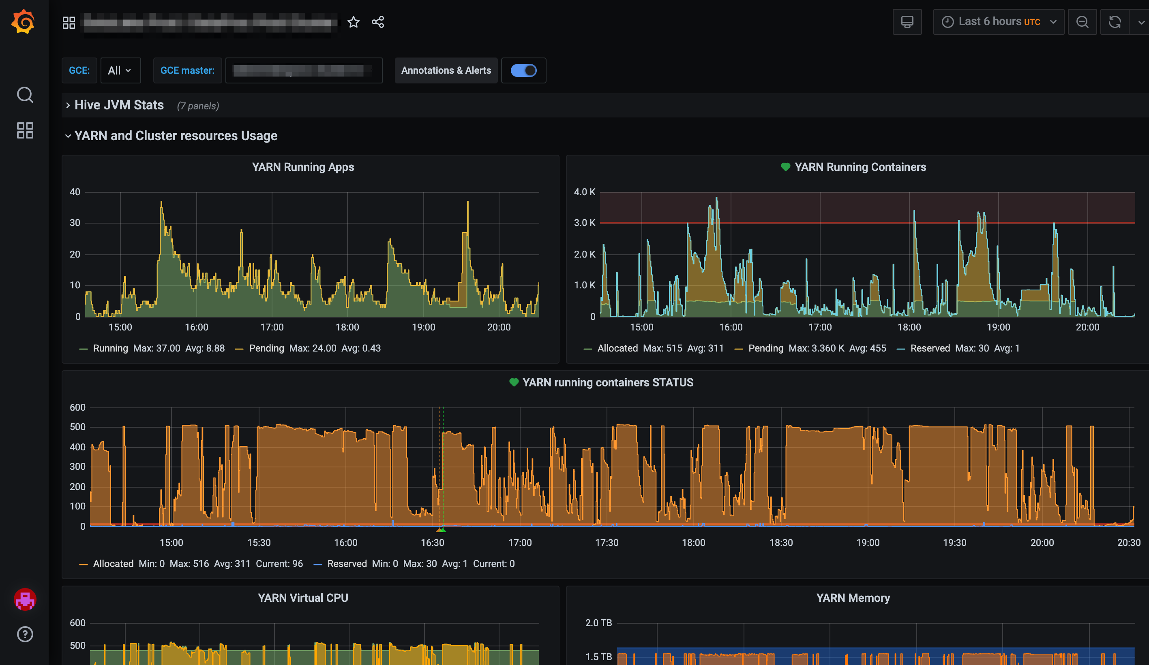
Task: Click the green heart on YARN Running Containers
Action: (x=785, y=167)
